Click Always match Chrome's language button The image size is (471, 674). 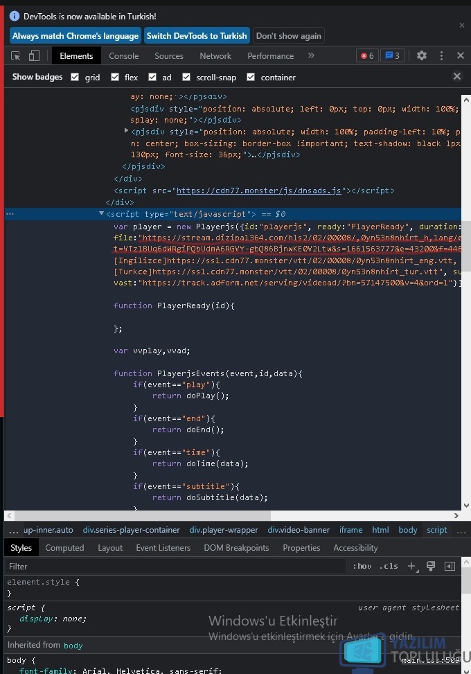click(75, 36)
